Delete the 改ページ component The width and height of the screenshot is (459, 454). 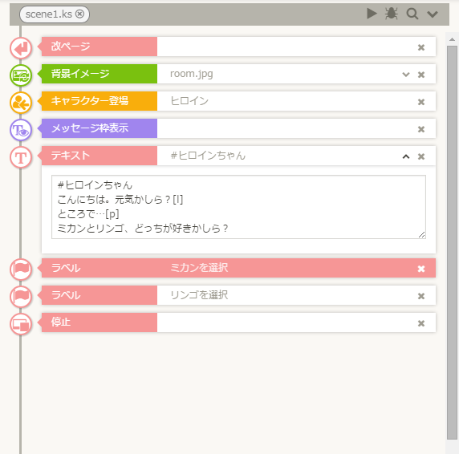coord(421,47)
